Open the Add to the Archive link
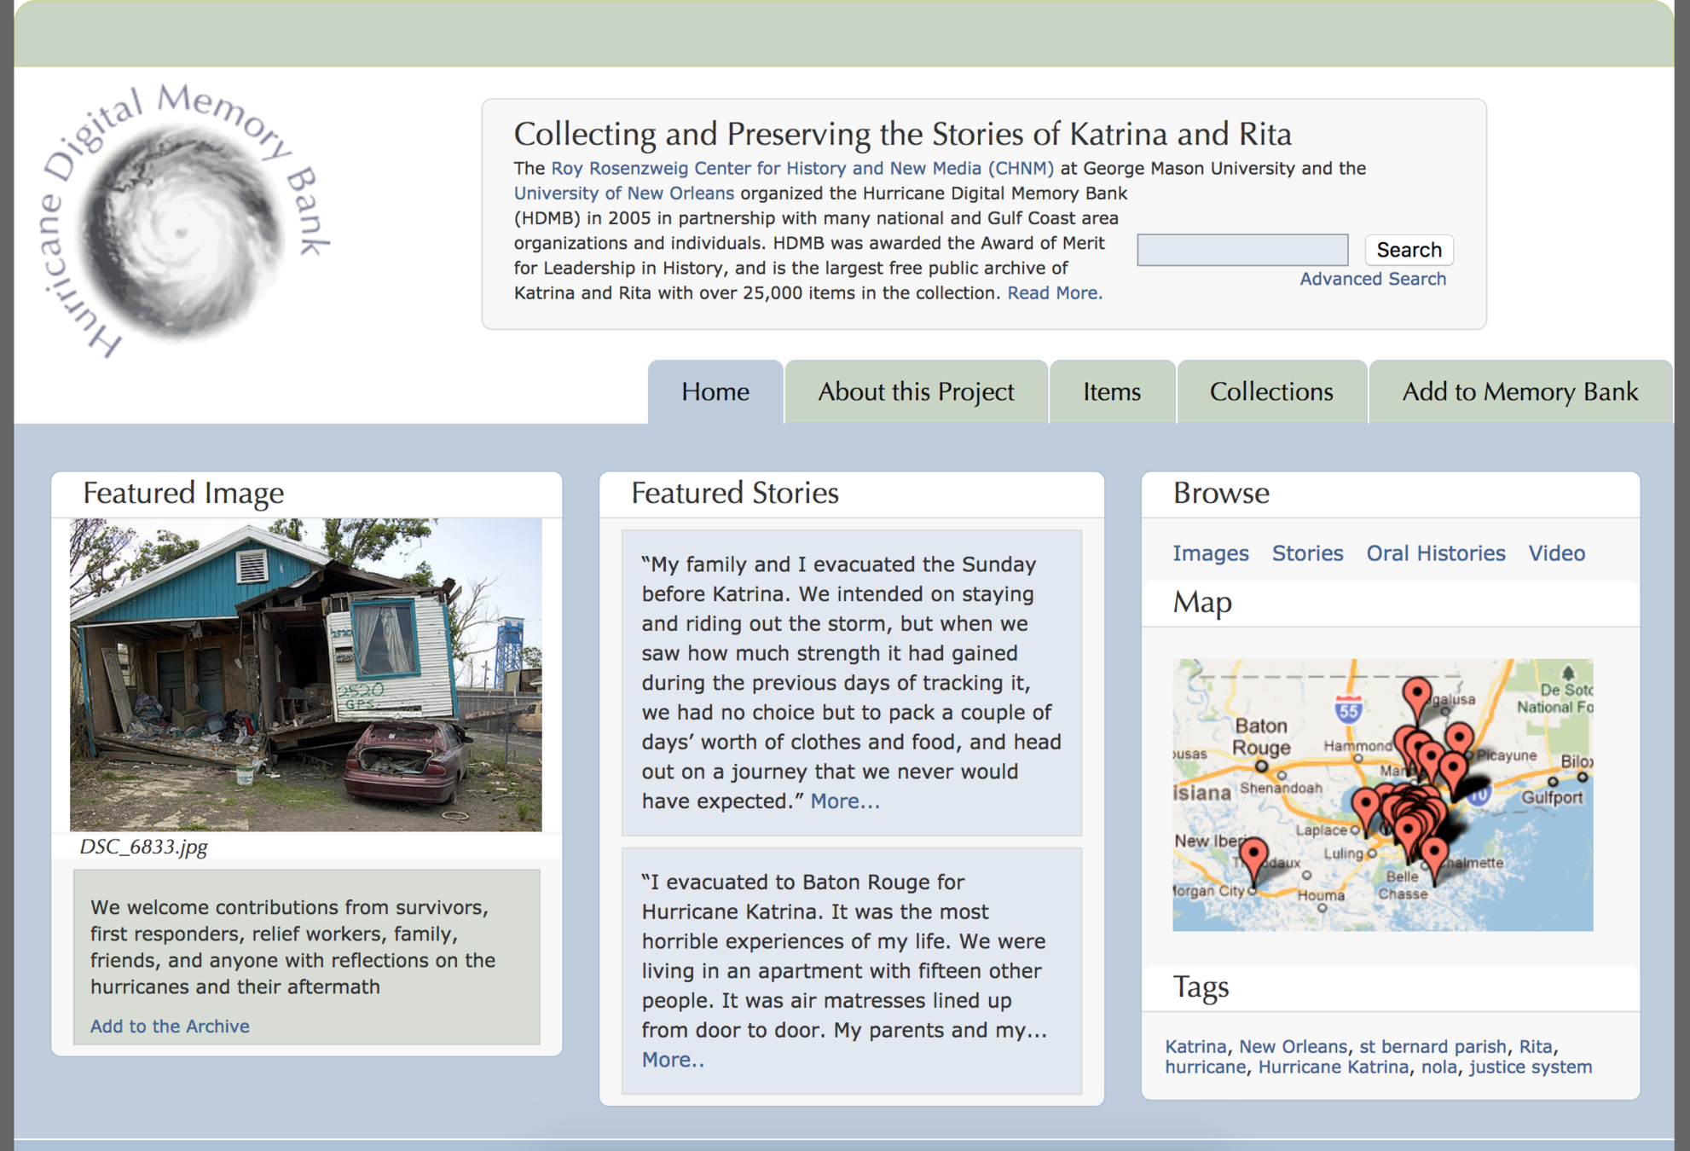The image size is (1690, 1151). pos(170,1026)
